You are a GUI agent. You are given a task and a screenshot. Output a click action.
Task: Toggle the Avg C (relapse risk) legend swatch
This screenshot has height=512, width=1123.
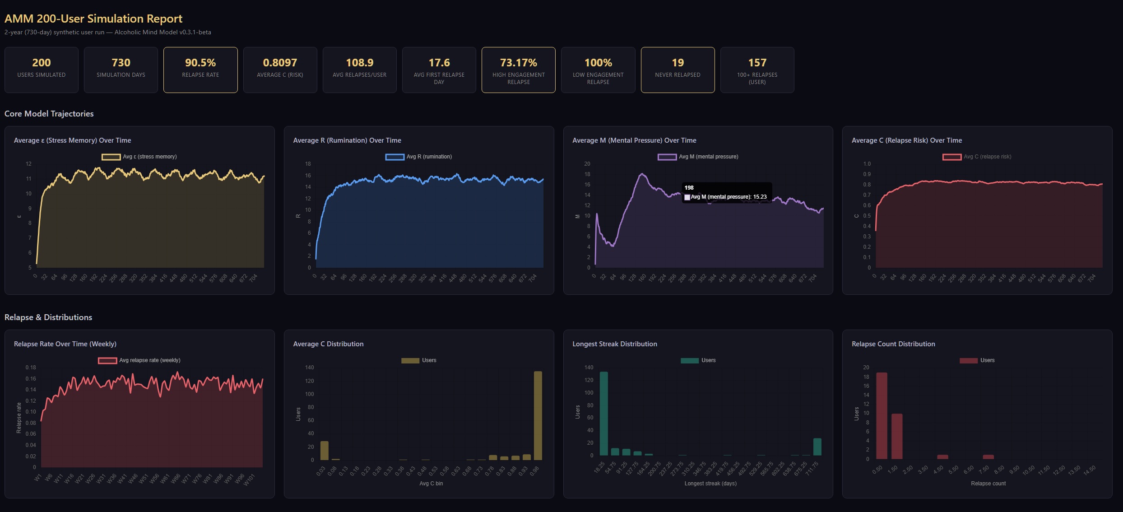click(952, 157)
